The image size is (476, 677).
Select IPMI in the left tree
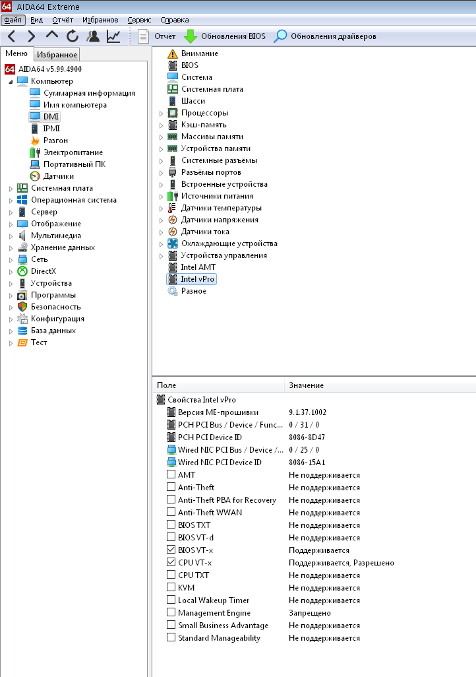tap(45, 129)
